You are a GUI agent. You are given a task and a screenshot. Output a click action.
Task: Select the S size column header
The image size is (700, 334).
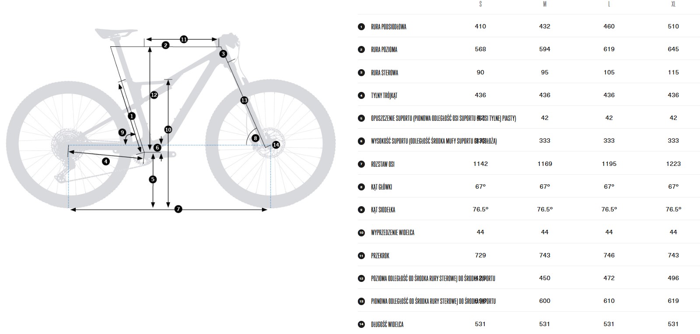point(480,4)
